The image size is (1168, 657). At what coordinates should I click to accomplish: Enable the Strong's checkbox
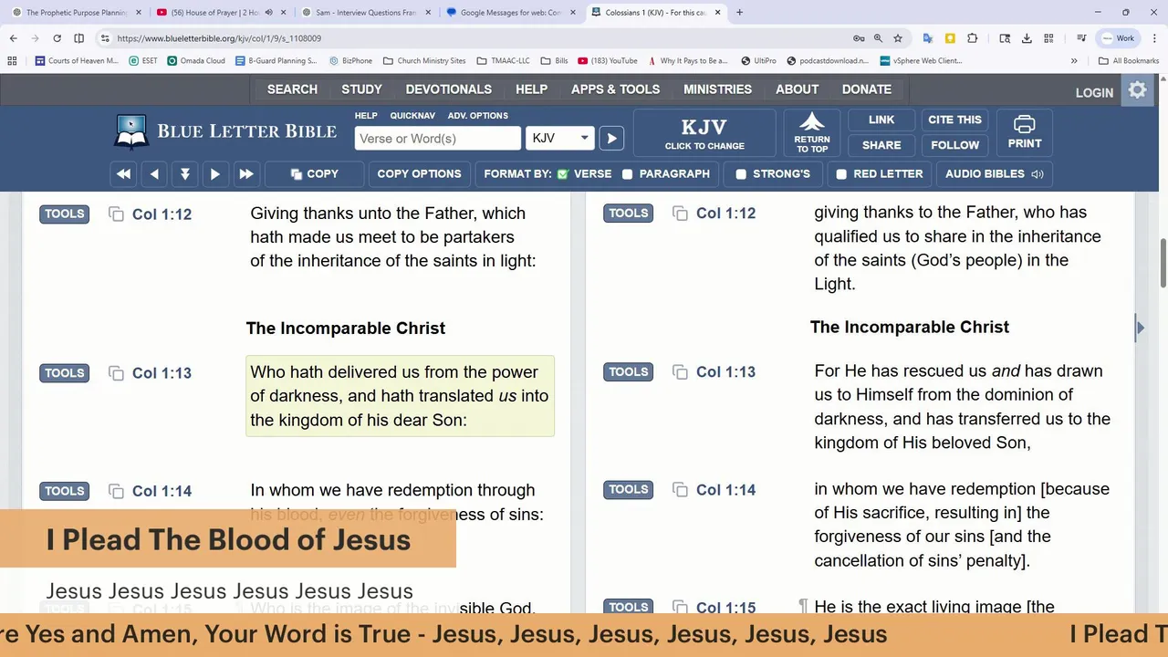(741, 174)
